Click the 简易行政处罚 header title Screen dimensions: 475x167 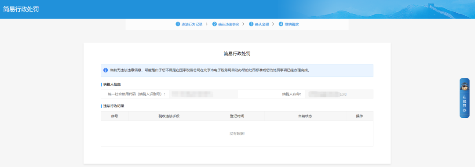(x=21, y=9)
